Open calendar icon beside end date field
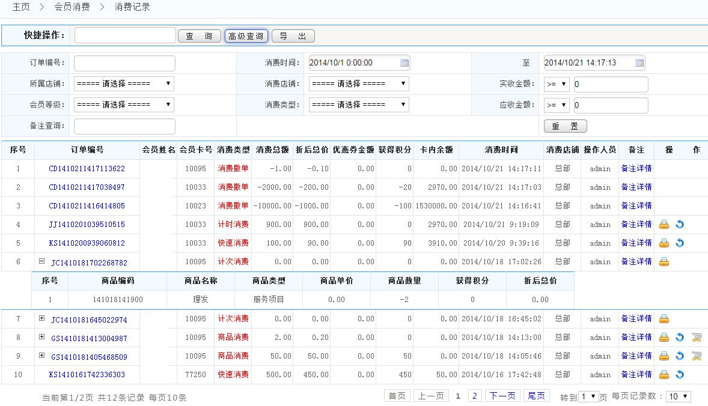Screen dimensions: 708x406 tap(639, 63)
